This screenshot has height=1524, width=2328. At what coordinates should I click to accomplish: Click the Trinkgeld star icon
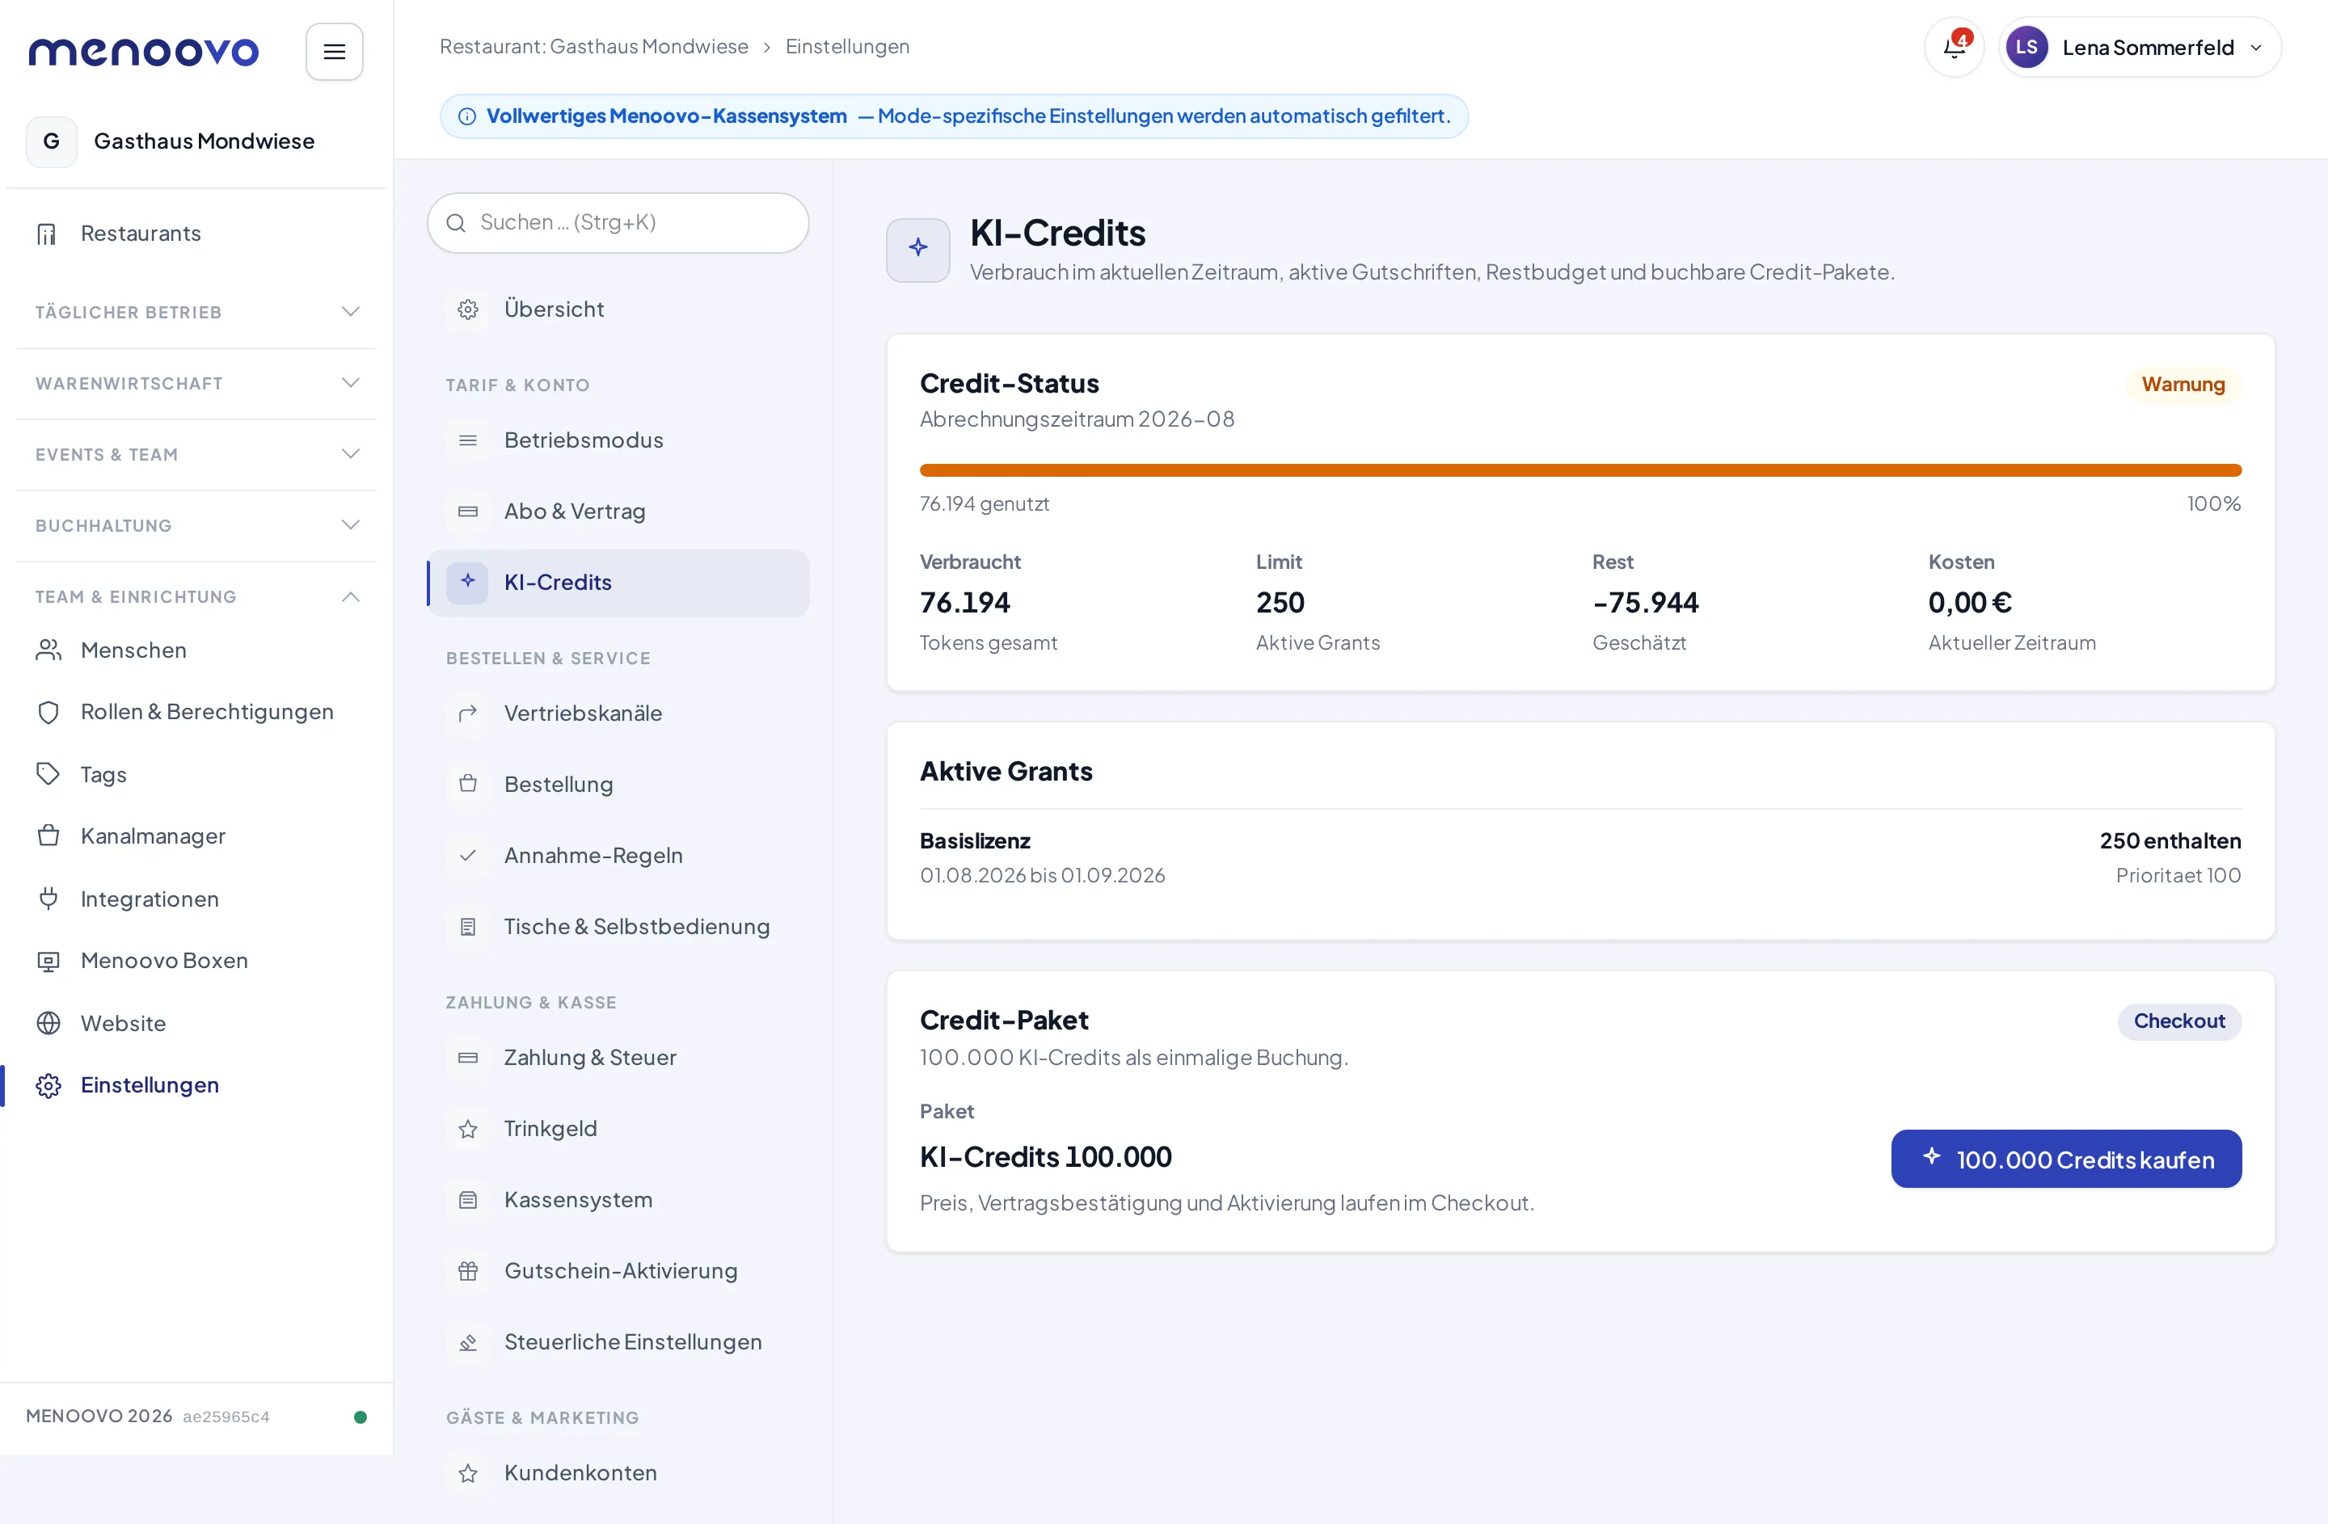point(467,1129)
